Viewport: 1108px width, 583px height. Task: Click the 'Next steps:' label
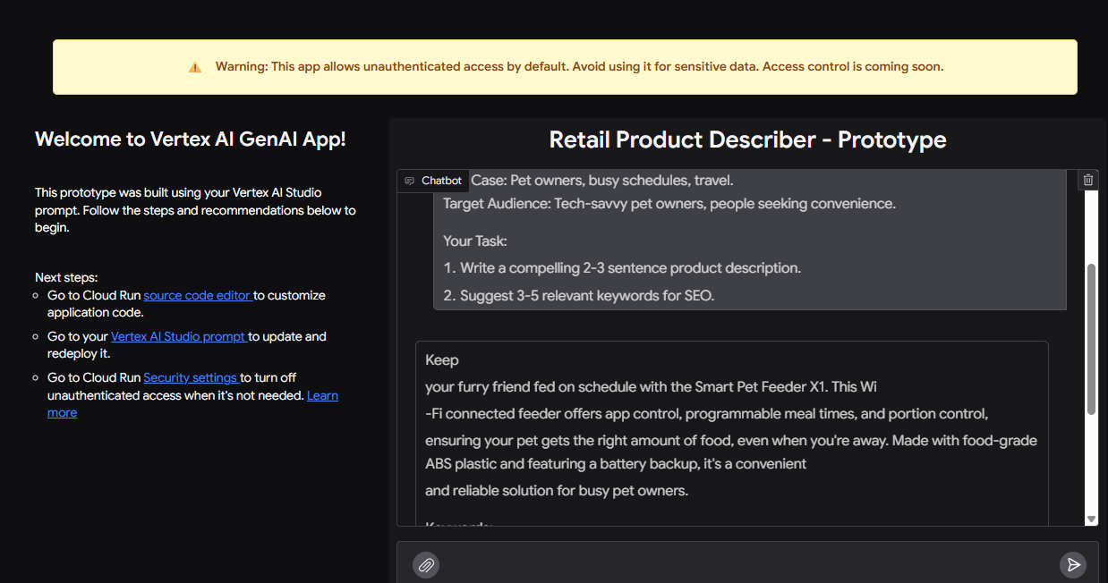pyautogui.click(x=66, y=277)
